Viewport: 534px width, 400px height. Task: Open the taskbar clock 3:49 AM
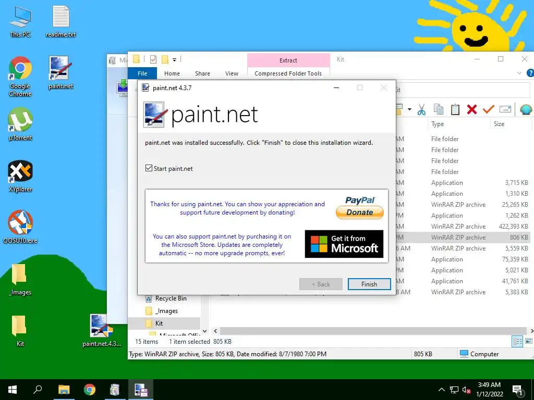click(x=489, y=390)
